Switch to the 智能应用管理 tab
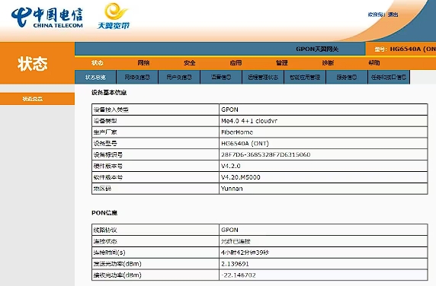 pos(305,77)
